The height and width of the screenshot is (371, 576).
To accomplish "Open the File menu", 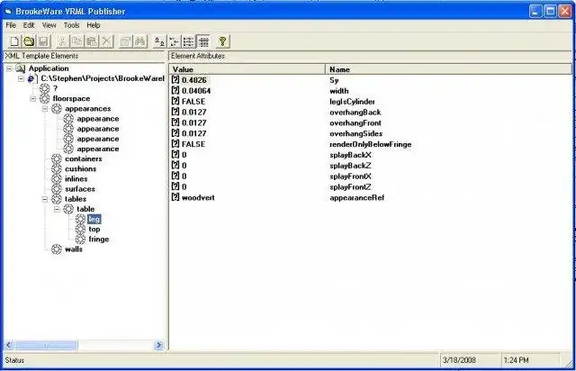I will [11, 25].
